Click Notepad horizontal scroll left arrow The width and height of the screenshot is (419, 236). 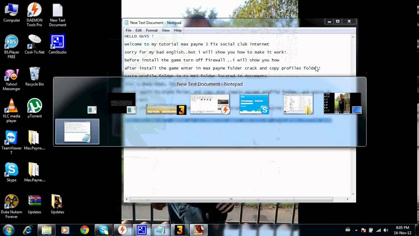(127, 199)
